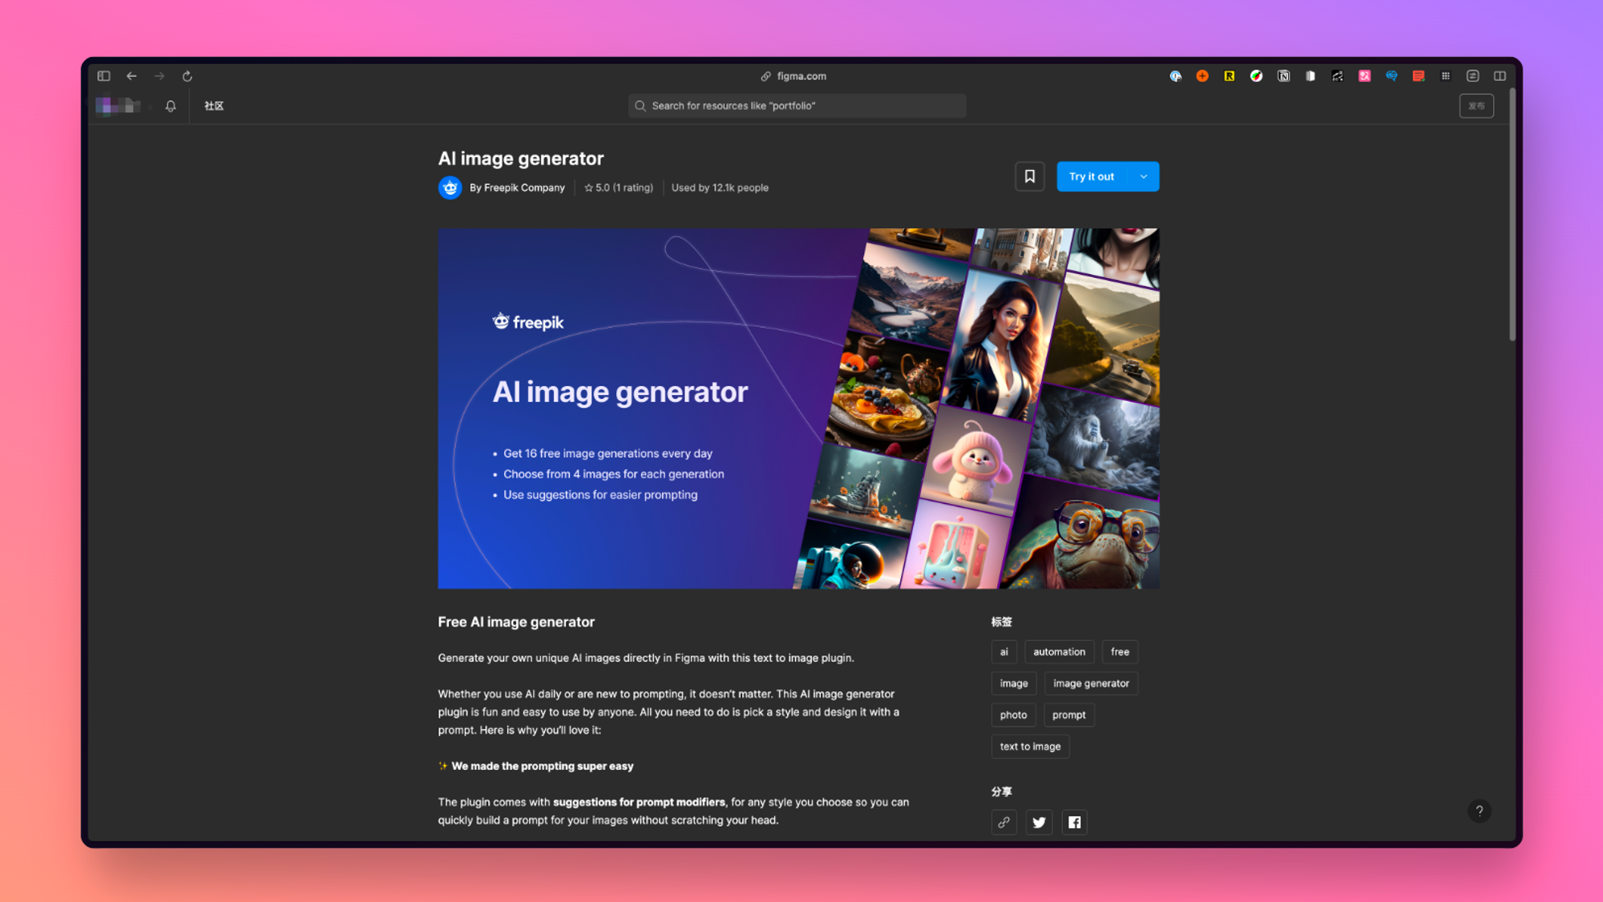Click the orange plus extension icon
Screen dimensions: 1603x902
1202,76
